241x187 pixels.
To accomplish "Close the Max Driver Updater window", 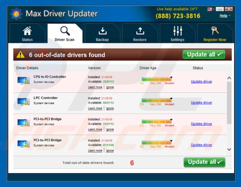I will (229, 9).
